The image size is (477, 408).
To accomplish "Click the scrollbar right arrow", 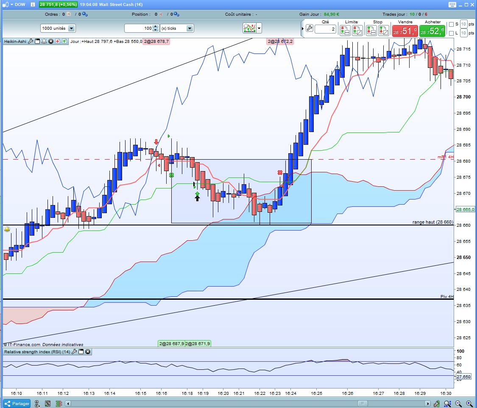I will [428, 404].
